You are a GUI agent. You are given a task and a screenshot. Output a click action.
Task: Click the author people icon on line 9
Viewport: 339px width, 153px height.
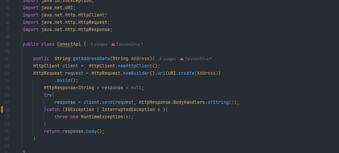[113, 44]
